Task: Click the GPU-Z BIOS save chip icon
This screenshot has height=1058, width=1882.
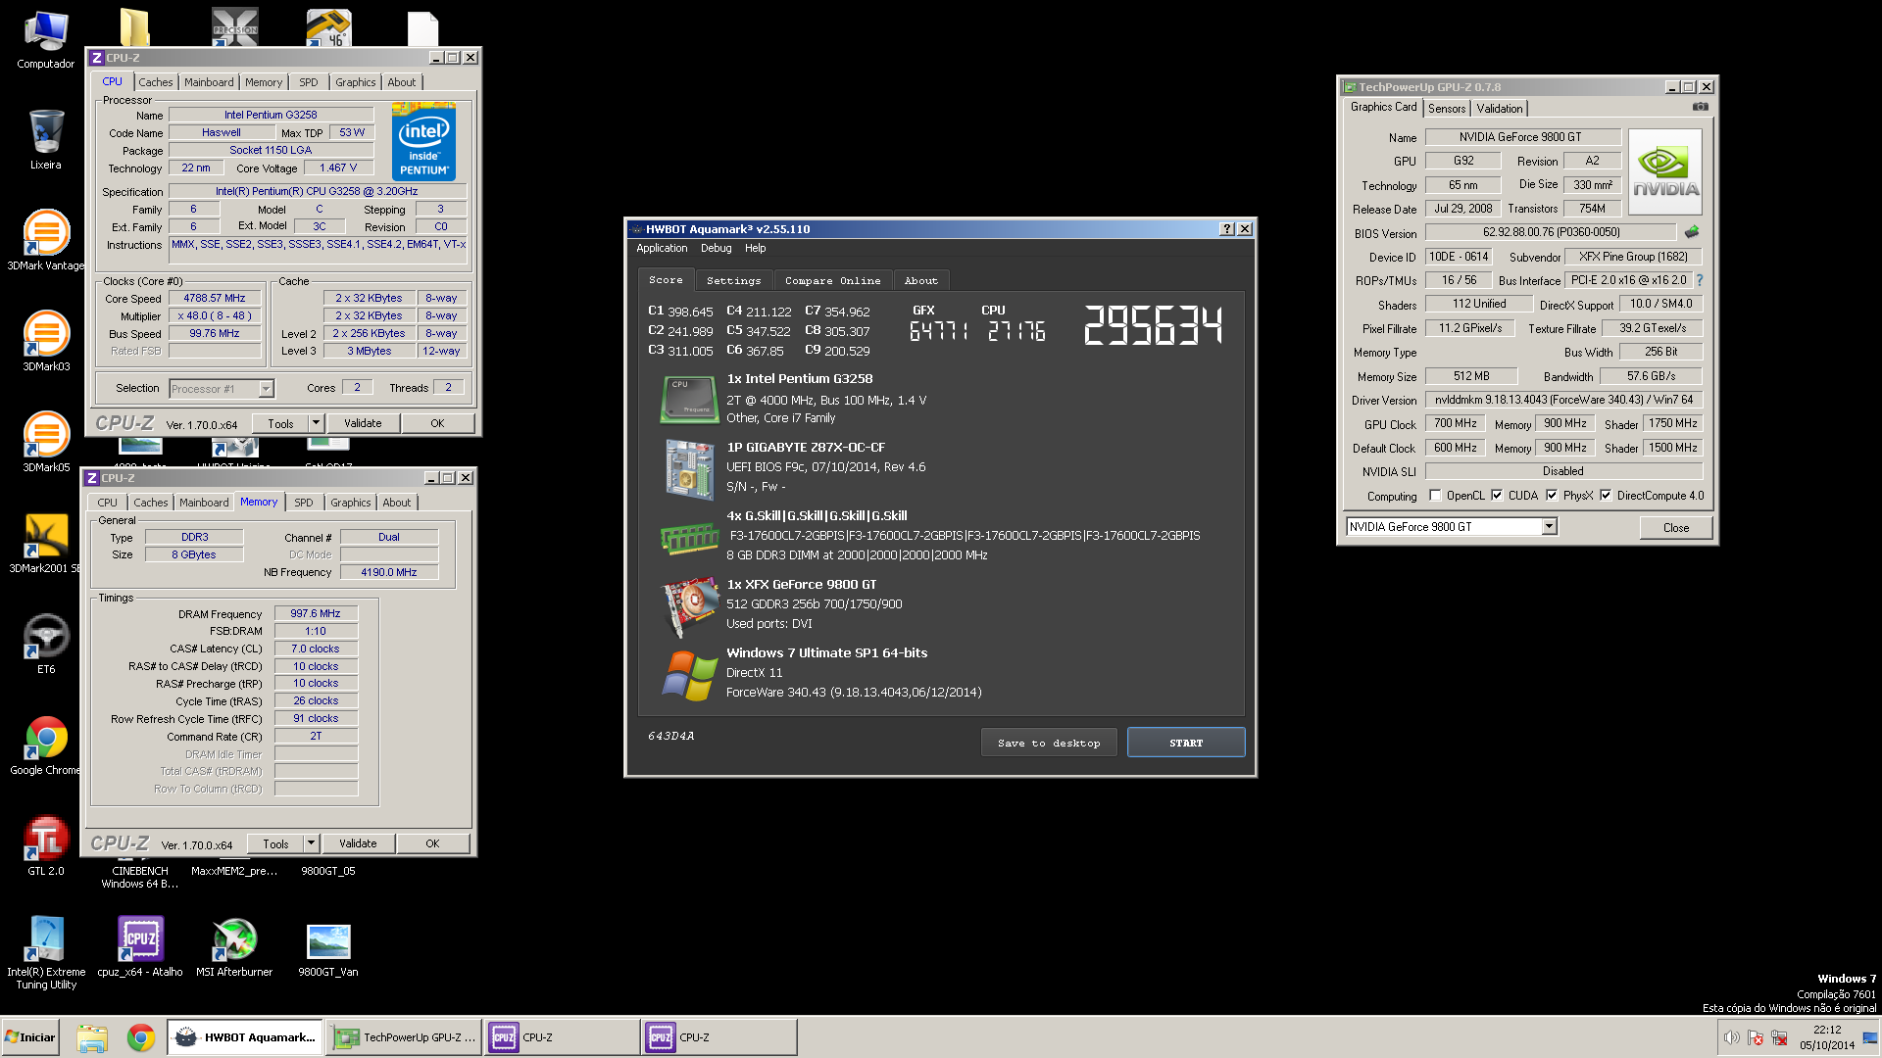Action: (1691, 232)
